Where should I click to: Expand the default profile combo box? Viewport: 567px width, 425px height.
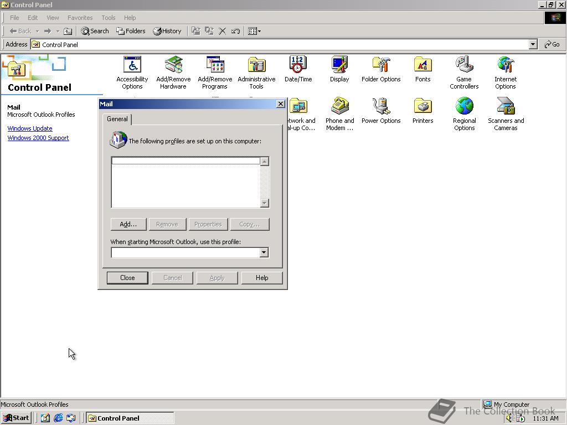(264, 252)
